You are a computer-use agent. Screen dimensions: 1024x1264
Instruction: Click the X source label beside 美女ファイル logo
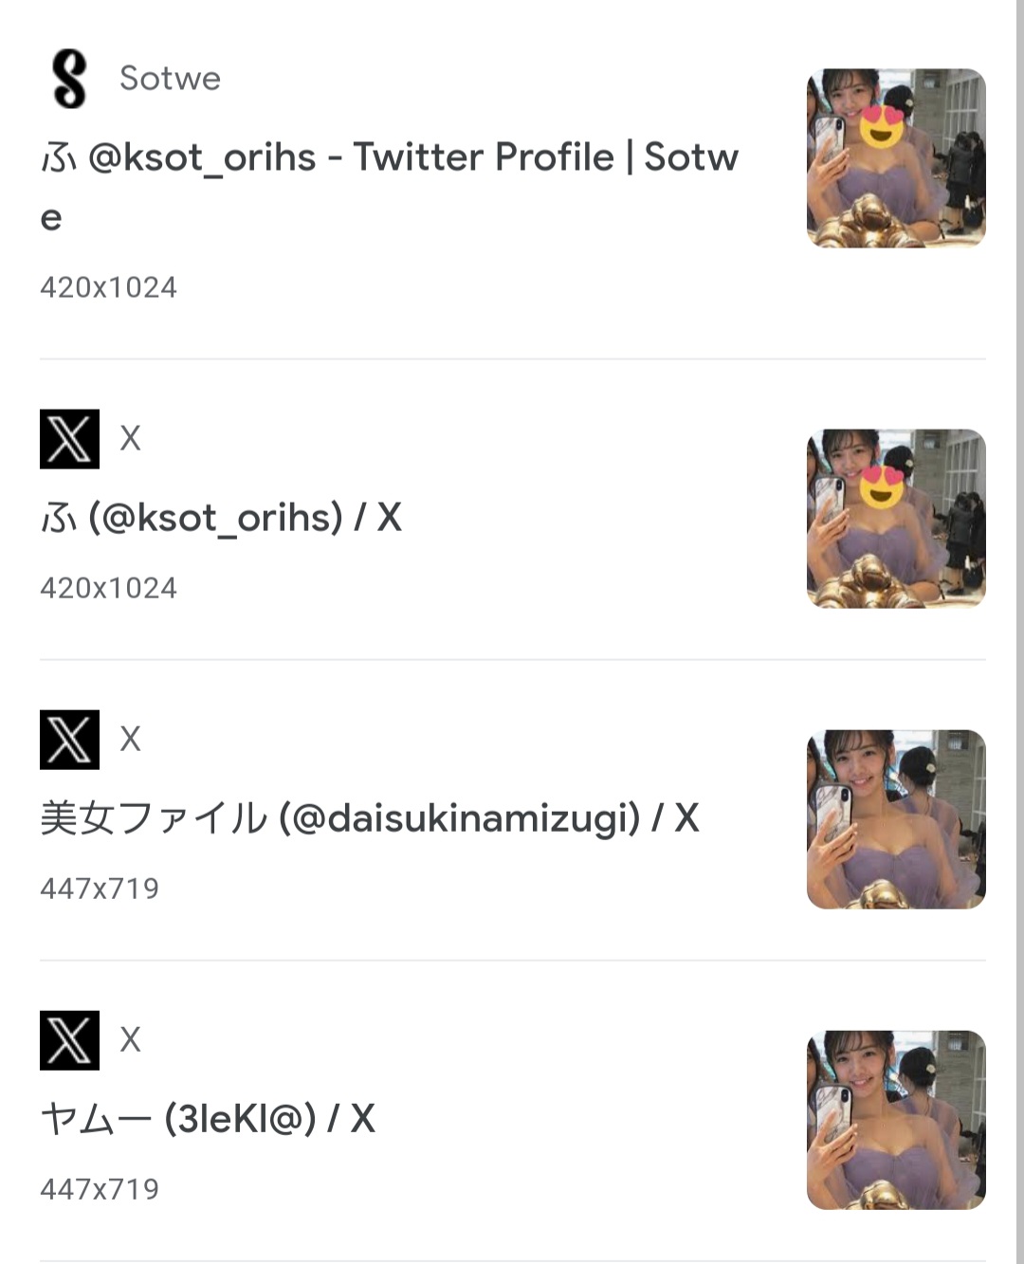(130, 739)
